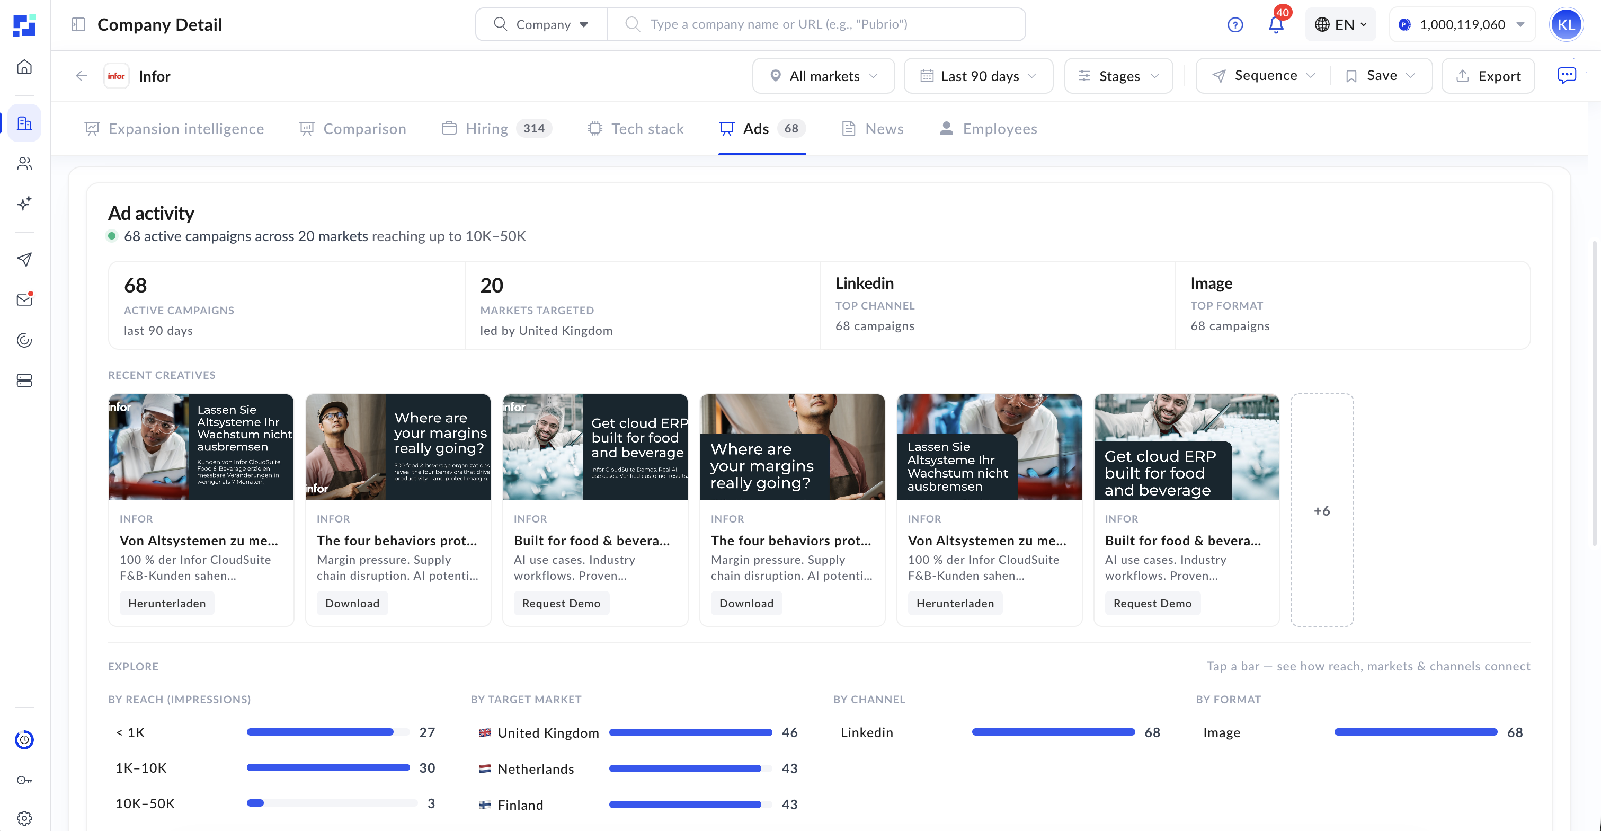Switch to Expansion intelligence tab

pos(174,129)
